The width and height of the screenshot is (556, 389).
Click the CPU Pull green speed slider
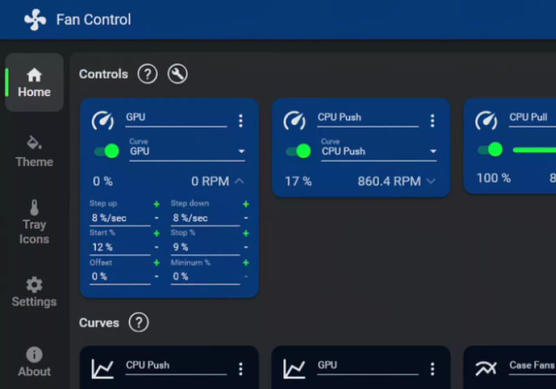coord(534,150)
